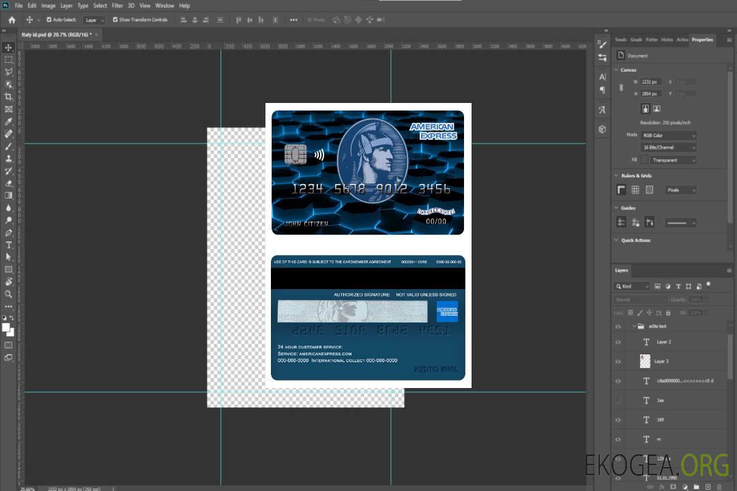The image size is (737, 491).
Task: Click the canvas height input field
Action: click(651, 94)
